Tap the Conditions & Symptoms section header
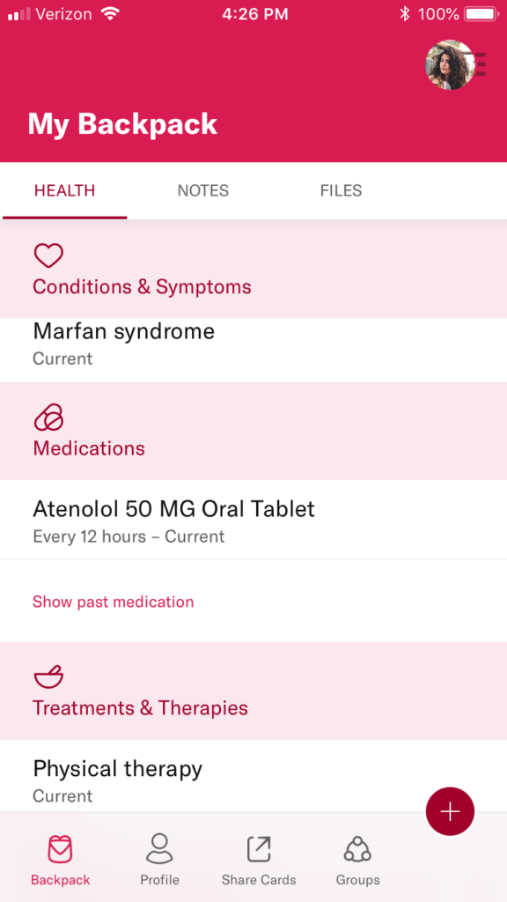This screenshot has width=507, height=902. click(253, 270)
